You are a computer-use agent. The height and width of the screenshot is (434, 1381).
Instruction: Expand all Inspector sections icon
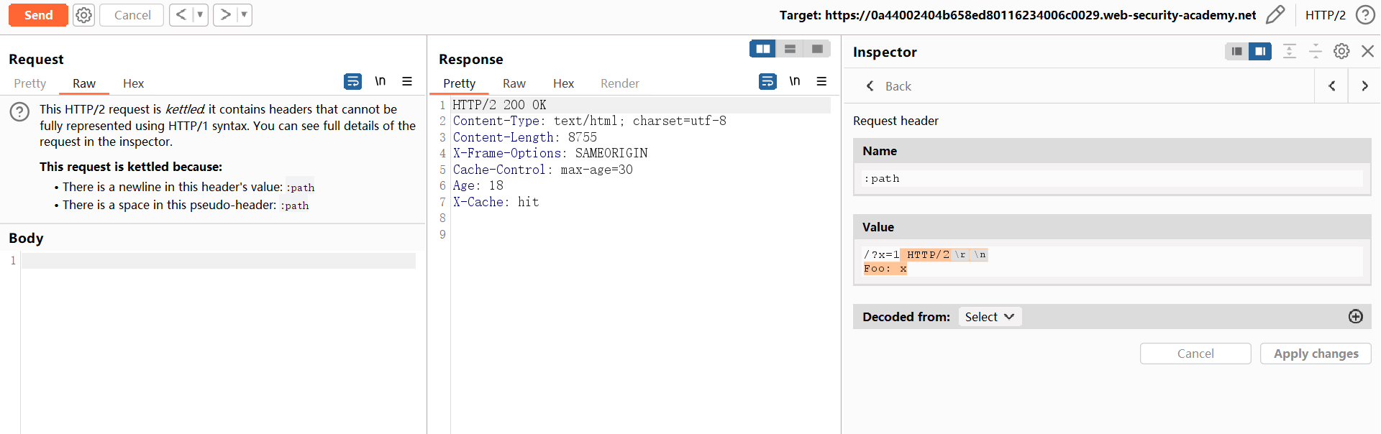coord(1290,51)
